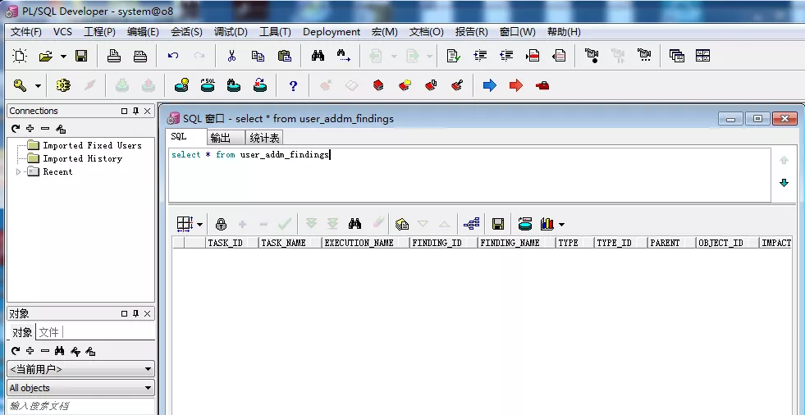805x415 pixels.
Task: Cut with the scissors icon
Action: (x=231, y=56)
